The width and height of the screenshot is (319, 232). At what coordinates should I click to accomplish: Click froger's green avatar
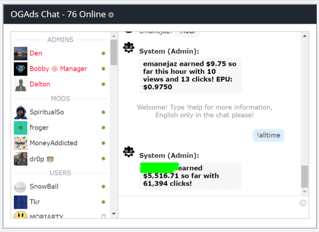pyautogui.click(x=21, y=128)
